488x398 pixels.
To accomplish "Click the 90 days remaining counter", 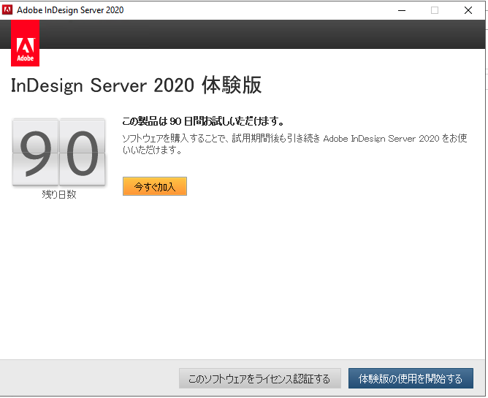I will [x=59, y=153].
